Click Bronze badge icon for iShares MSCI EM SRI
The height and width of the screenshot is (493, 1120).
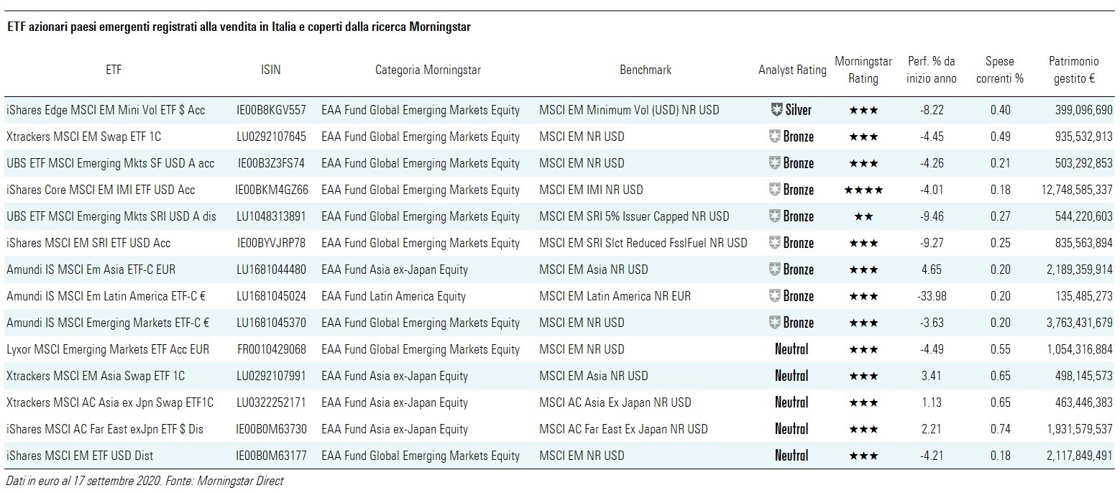pos(774,243)
